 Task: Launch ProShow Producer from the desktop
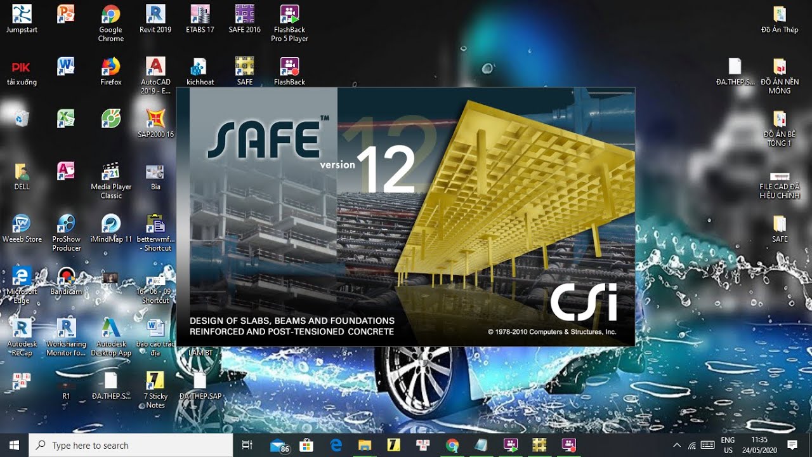coord(66,233)
